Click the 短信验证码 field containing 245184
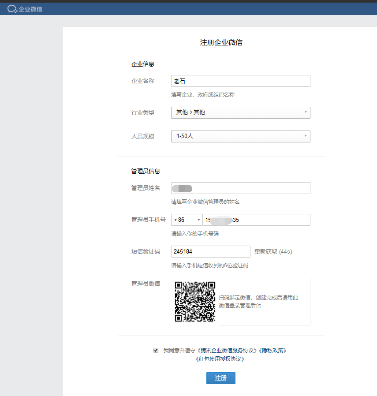 210,251
